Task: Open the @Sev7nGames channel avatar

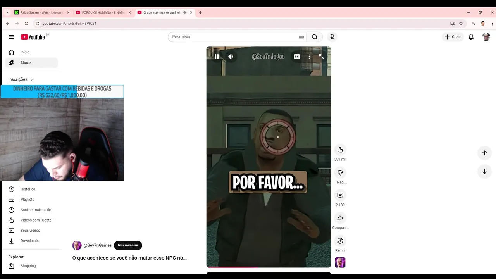Action: 77,245
